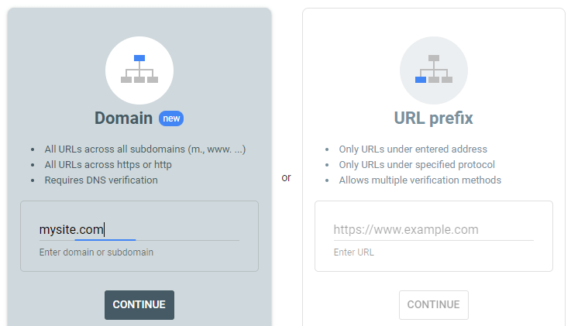Viewport: 571px width, 326px height.
Task: Click 'Requires DNS verification' bullet text
Action: pyautogui.click(x=101, y=180)
